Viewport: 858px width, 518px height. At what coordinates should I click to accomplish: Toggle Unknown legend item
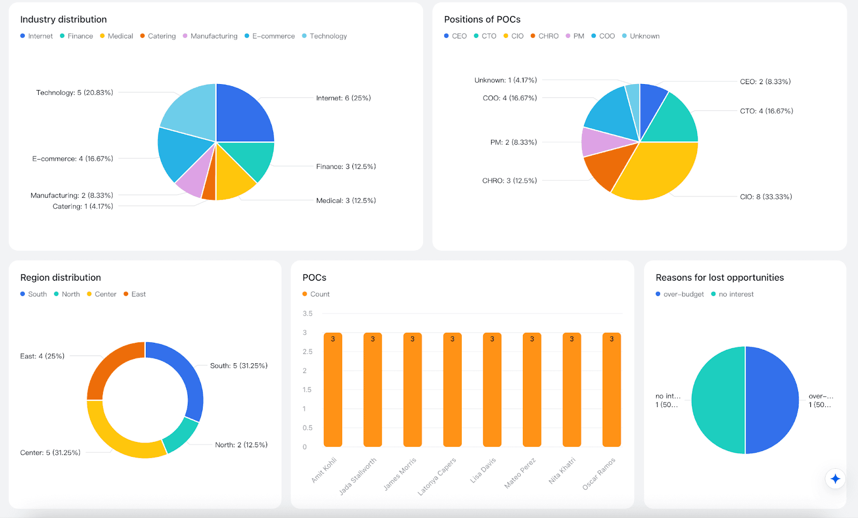[x=640, y=36]
